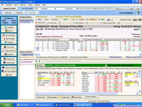
Task: Select the Wins radio button
Action: (x=43, y=19)
